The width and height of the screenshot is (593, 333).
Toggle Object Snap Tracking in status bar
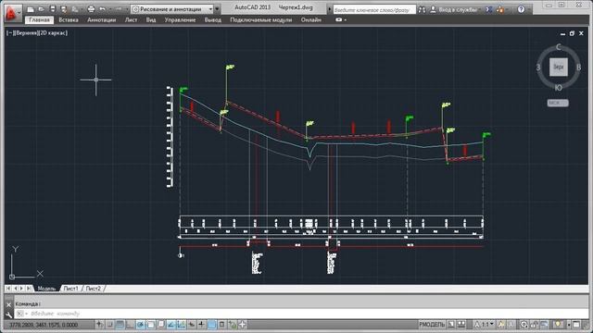[x=171, y=325]
